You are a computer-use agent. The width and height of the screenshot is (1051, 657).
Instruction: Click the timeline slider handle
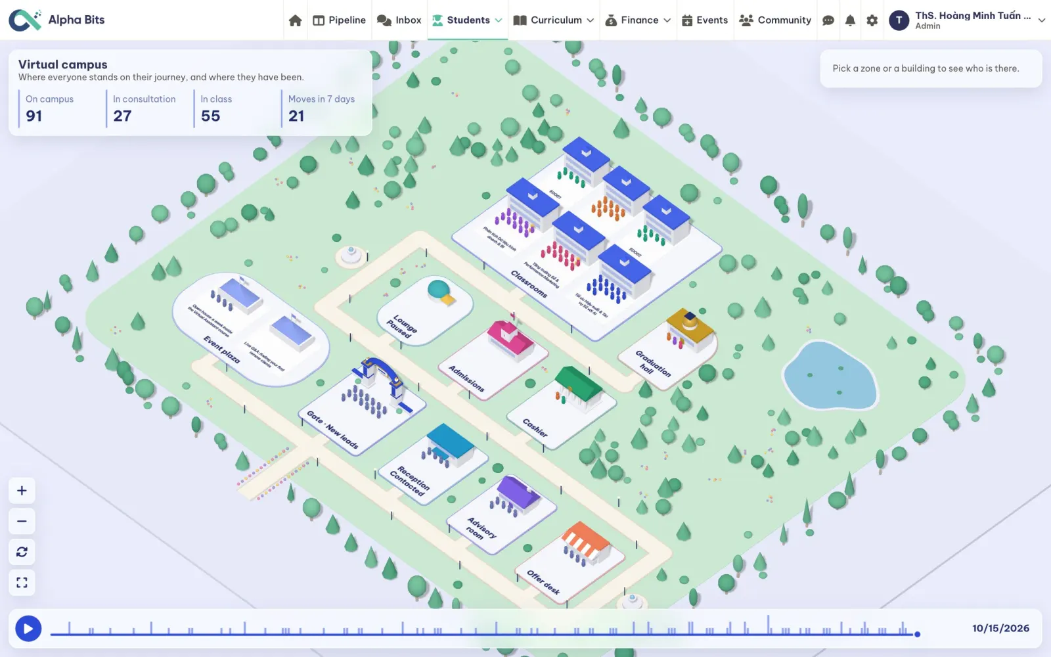click(917, 634)
